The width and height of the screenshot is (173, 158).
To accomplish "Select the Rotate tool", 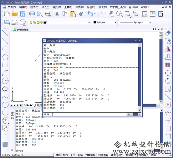I will click(168, 81).
